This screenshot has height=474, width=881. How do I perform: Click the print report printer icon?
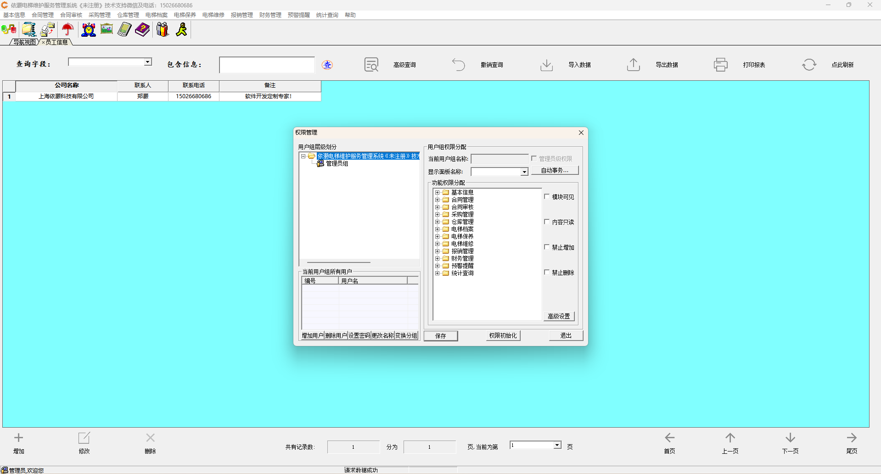[x=720, y=65]
